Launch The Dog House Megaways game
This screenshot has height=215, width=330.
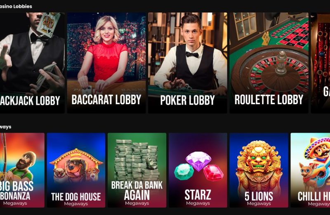(x=76, y=170)
